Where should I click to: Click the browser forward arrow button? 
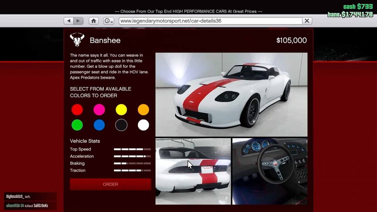click(78, 21)
